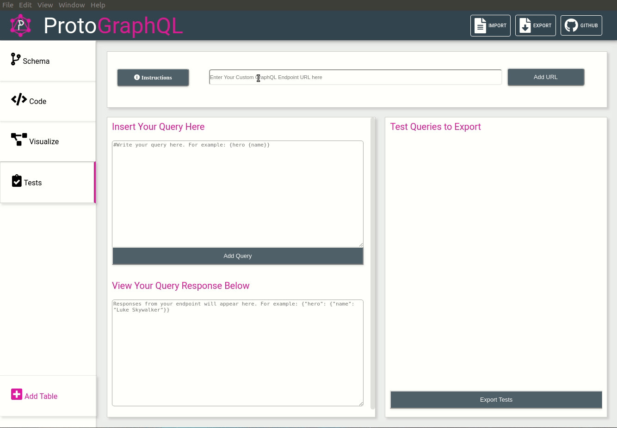Viewport: 617px width, 428px height.
Task: Click inside the query input textarea
Action: pos(238,194)
